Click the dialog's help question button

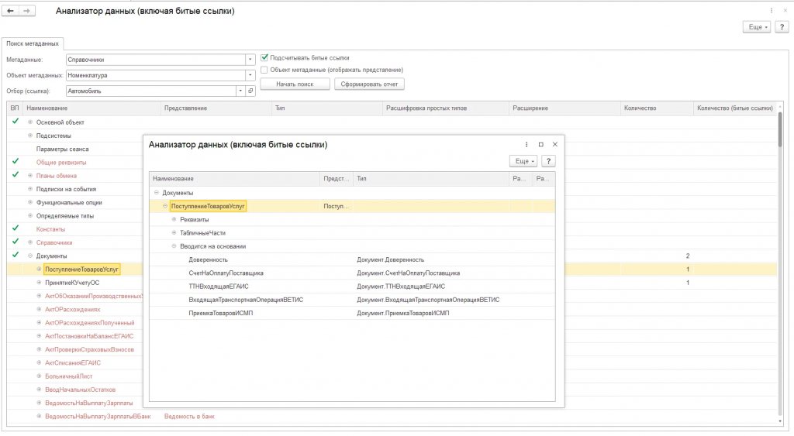tap(548, 161)
